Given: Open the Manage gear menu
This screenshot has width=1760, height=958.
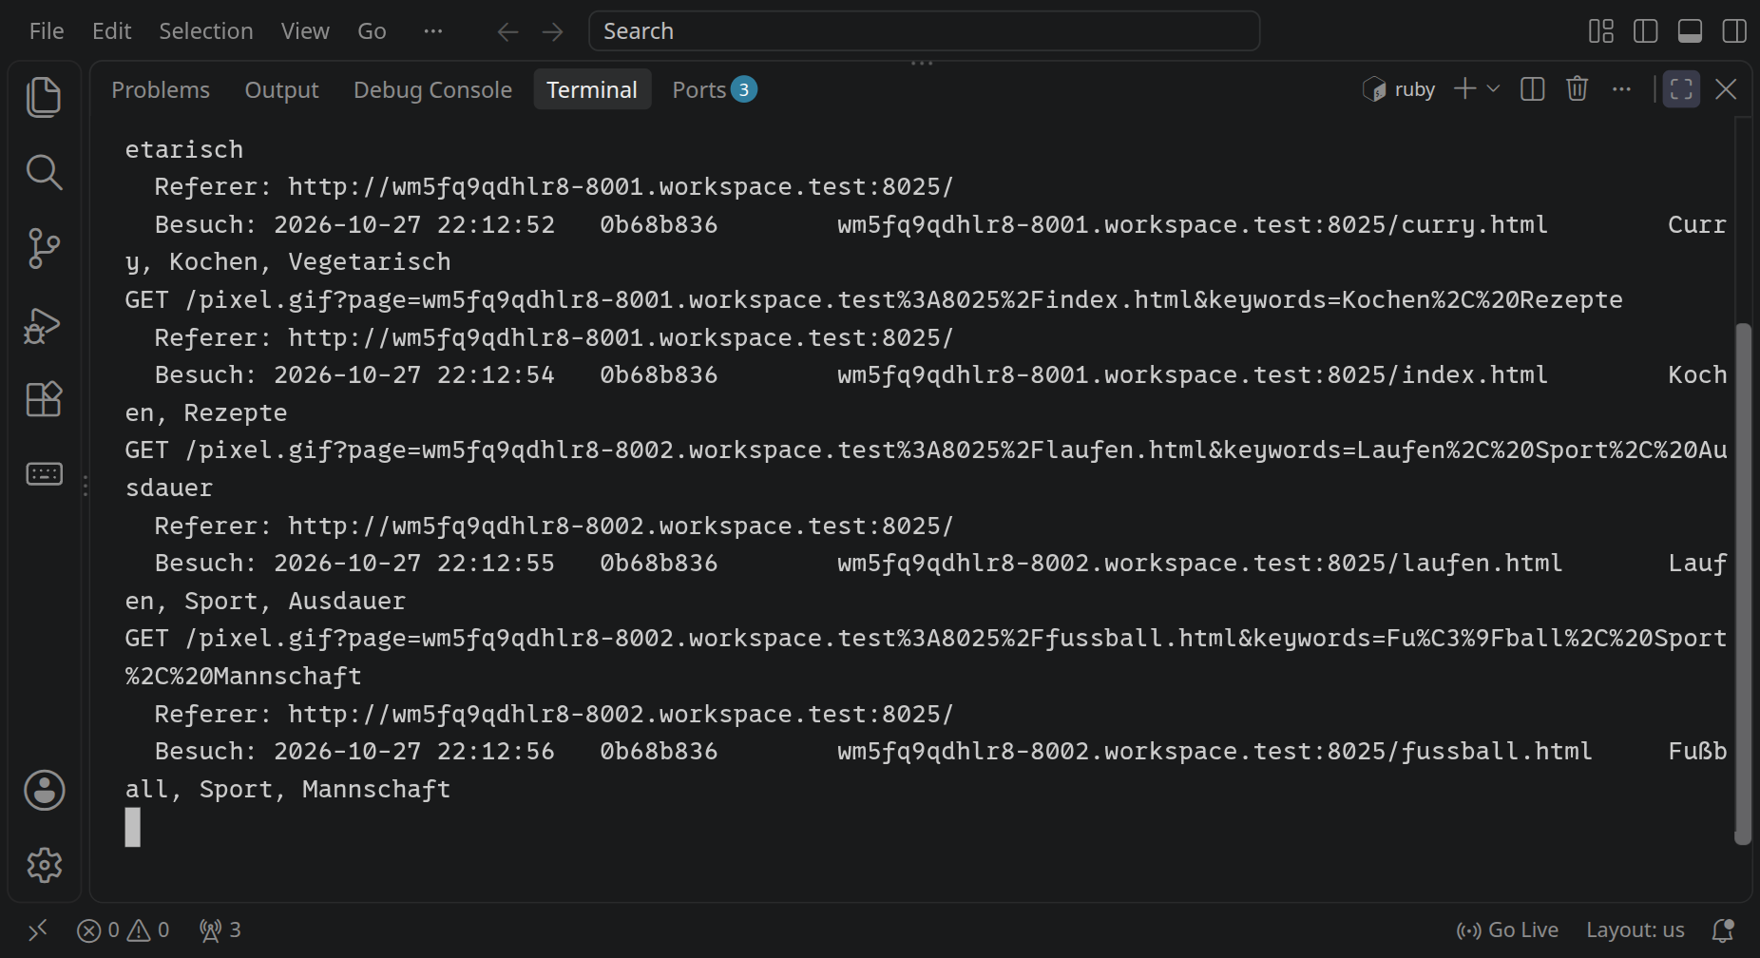Looking at the screenshot, I should pyautogui.click(x=44, y=865).
